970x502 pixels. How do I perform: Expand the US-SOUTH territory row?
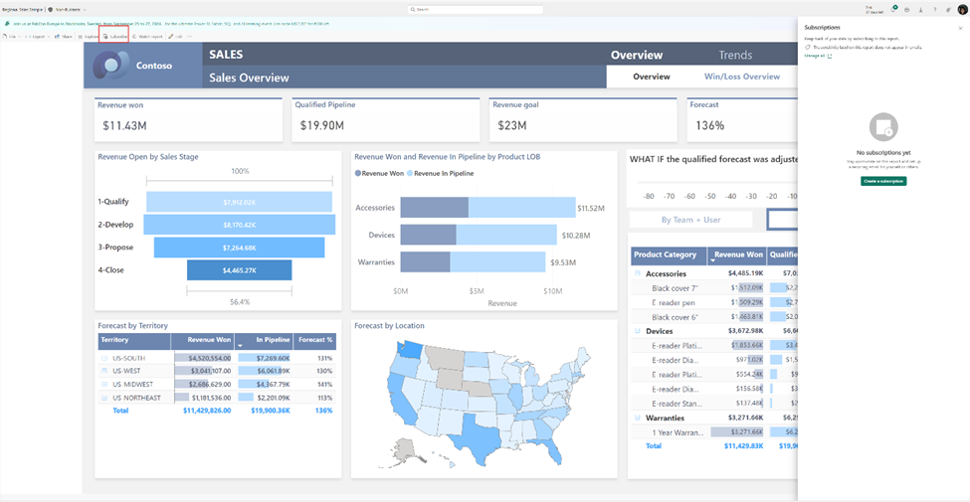[103, 358]
